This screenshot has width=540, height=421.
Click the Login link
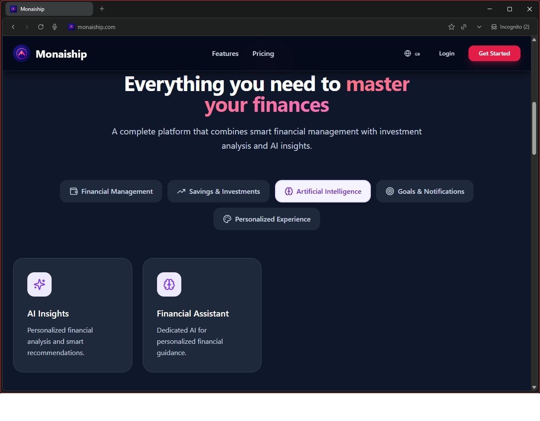pyautogui.click(x=447, y=53)
